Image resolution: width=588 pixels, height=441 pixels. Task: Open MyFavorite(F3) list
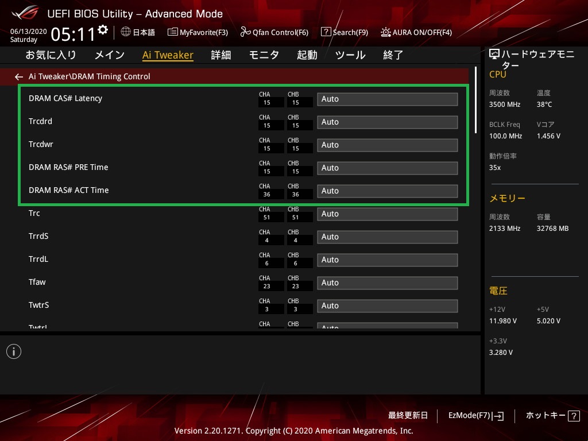(198, 32)
